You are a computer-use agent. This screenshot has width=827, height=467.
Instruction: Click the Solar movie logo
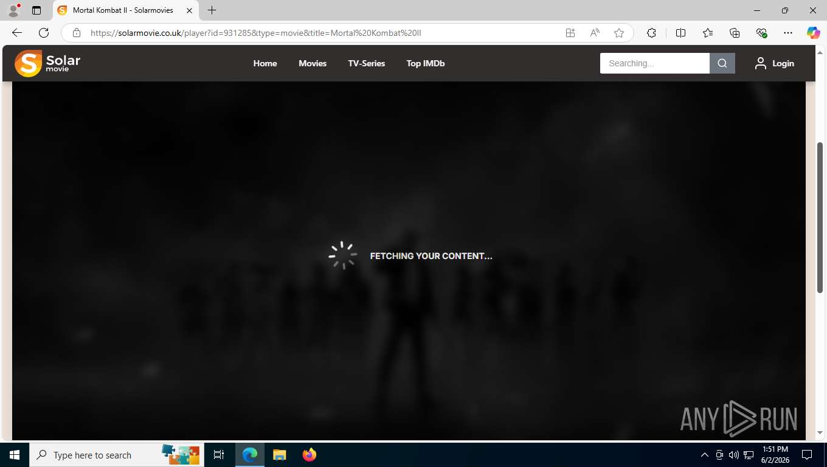click(47, 63)
